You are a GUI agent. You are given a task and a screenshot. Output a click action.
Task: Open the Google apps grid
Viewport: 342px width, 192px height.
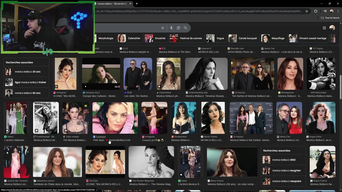(x=324, y=28)
